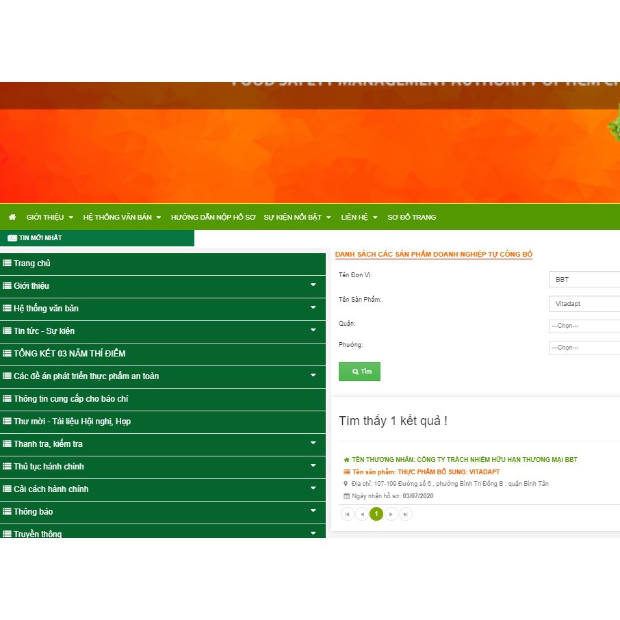Select page 1 in pagination
The width and height of the screenshot is (620, 620).
tap(376, 514)
